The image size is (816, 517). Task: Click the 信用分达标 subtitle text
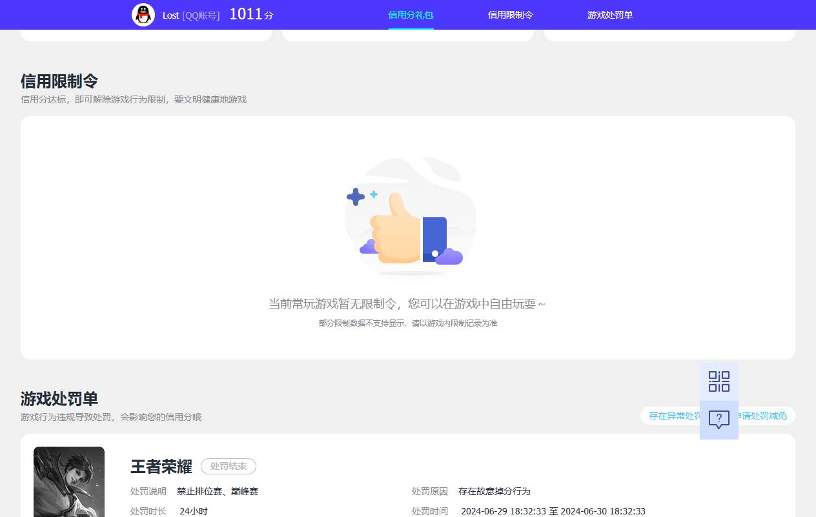(x=134, y=99)
